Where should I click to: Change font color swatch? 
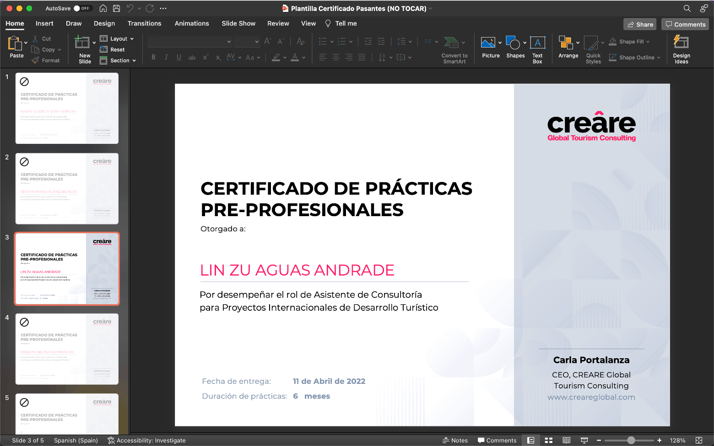295,57
